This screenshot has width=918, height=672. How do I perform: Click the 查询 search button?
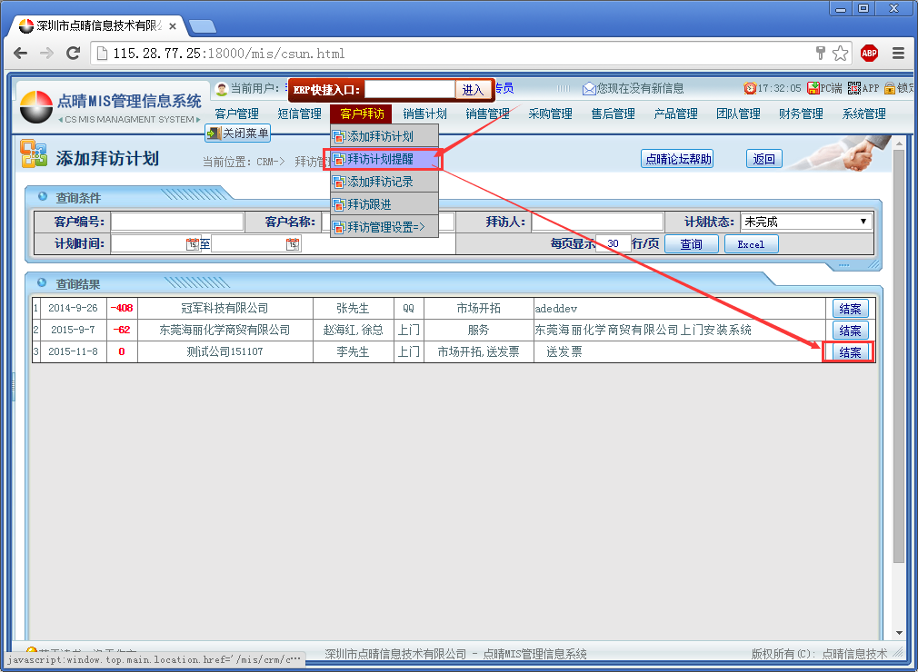(691, 244)
